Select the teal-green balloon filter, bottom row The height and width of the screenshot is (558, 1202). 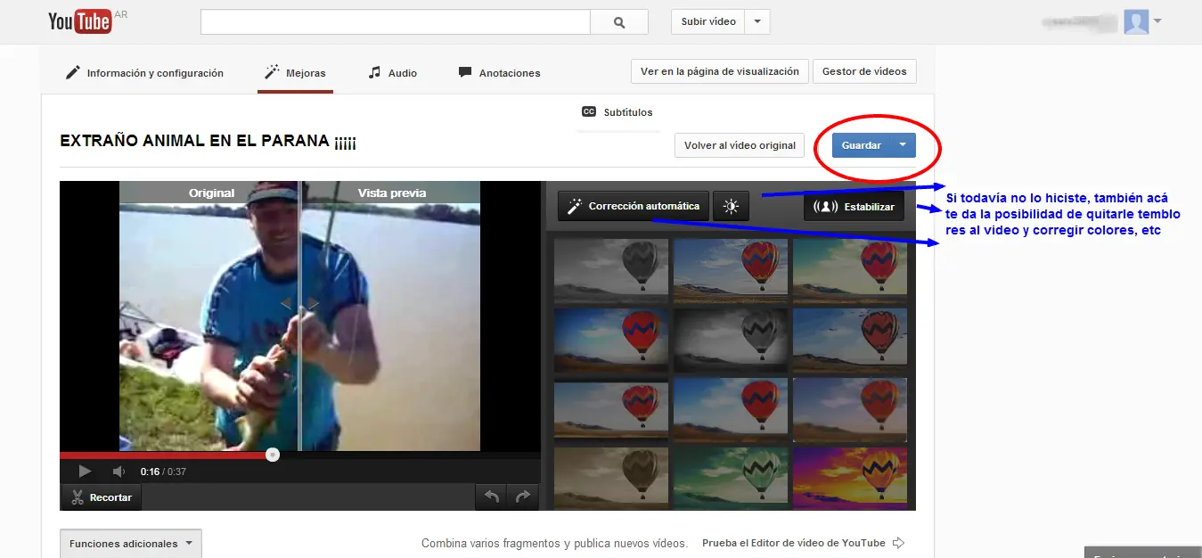click(731, 478)
